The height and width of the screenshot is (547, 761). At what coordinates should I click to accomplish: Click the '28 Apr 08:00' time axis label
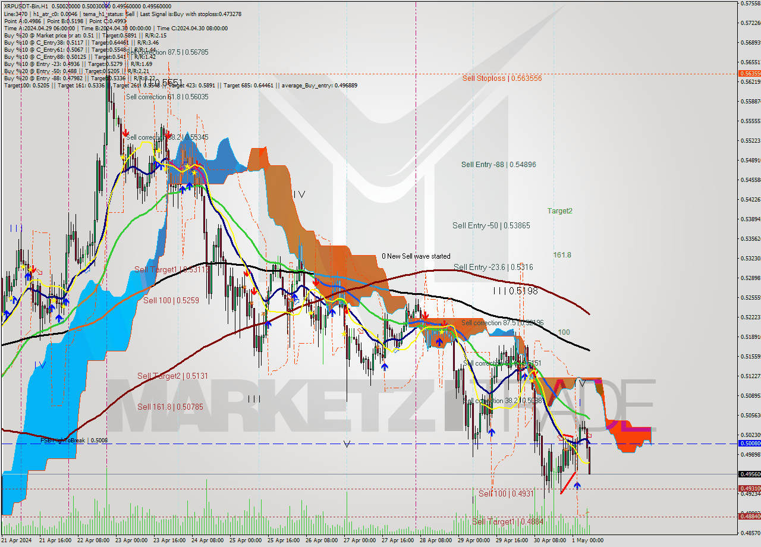(435, 540)
